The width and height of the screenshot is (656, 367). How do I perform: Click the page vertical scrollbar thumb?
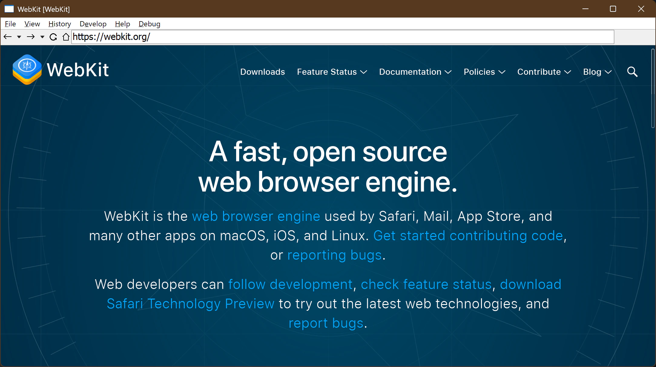coord(653,88)
